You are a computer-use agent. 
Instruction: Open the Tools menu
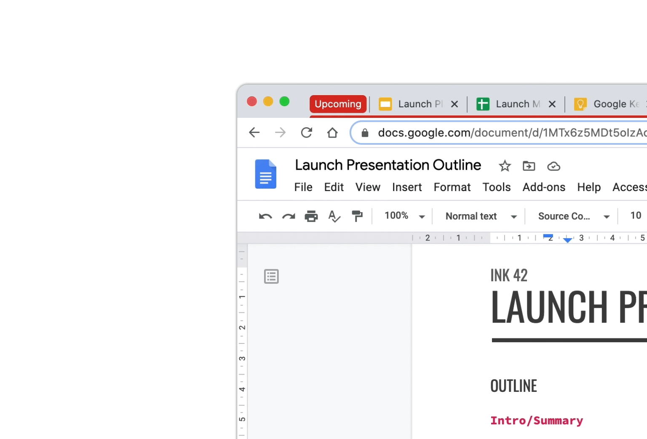point(497,187)
